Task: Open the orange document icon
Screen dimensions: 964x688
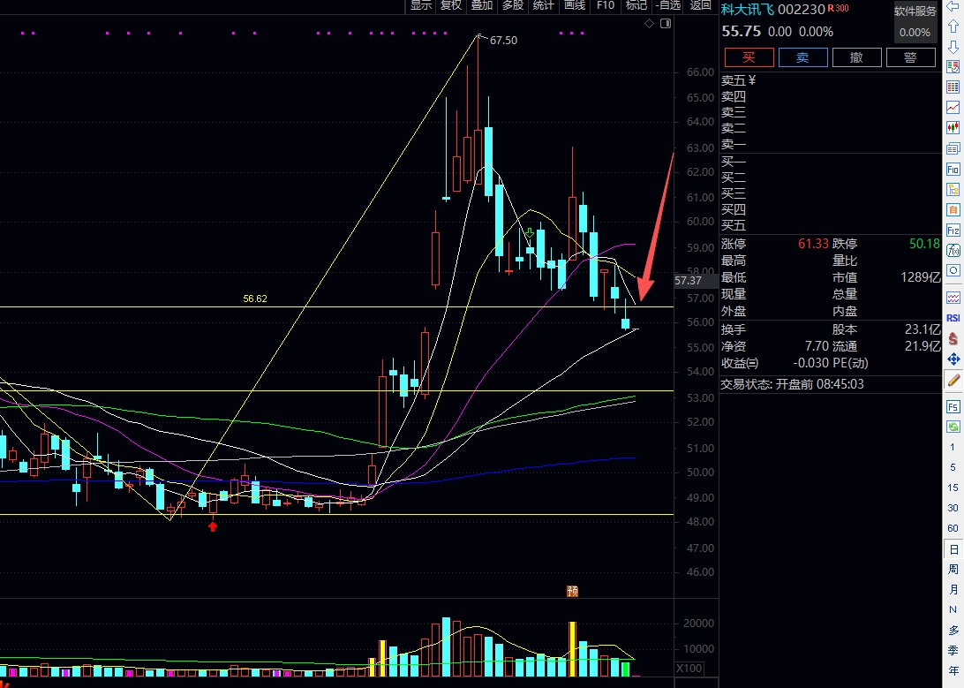Action: (x=953, y=209)
